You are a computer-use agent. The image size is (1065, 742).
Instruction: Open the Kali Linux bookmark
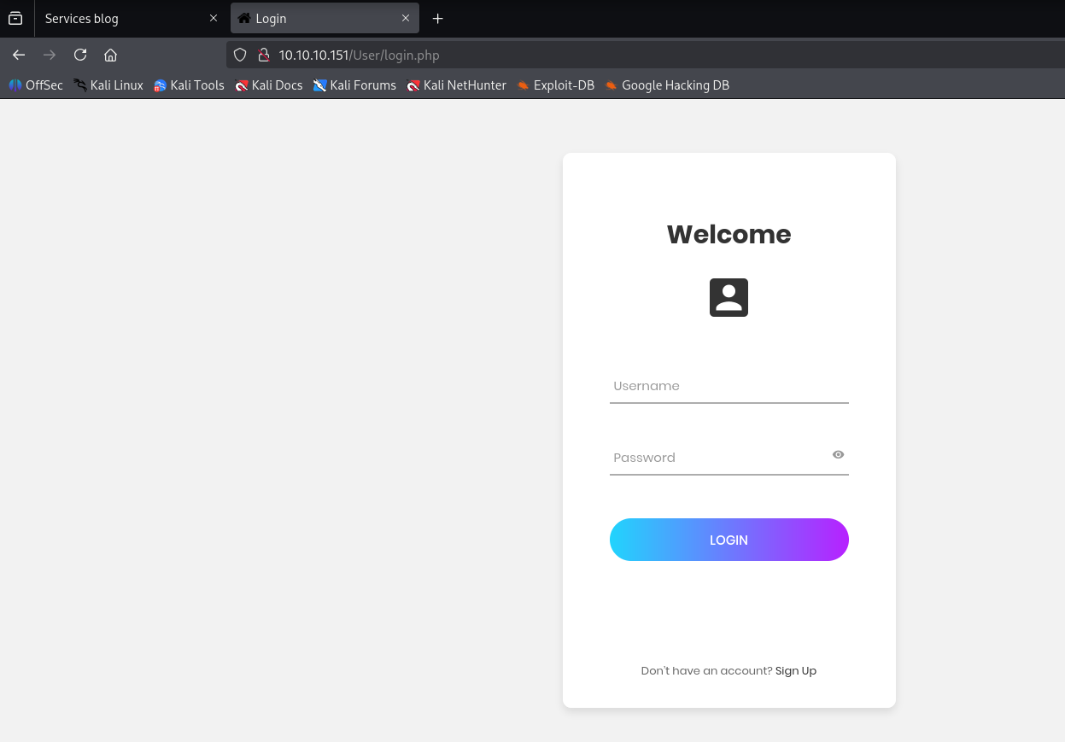pyautogui.click(x=108, y=85)
